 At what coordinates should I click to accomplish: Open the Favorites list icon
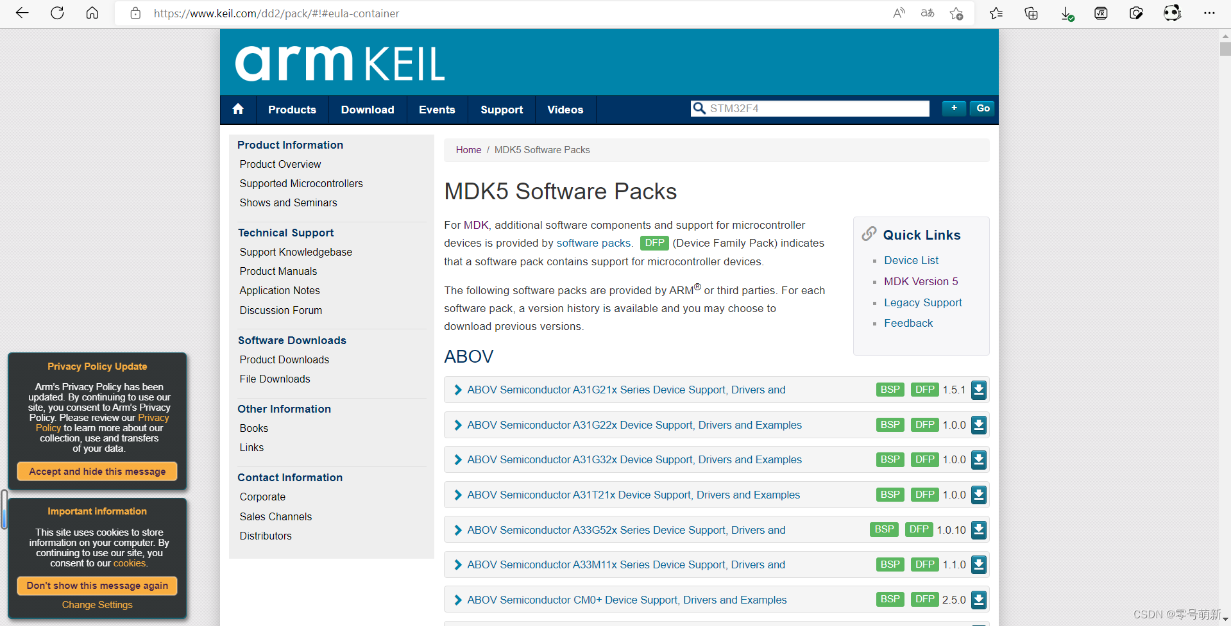pyautogui.click(x=996, y=13)
